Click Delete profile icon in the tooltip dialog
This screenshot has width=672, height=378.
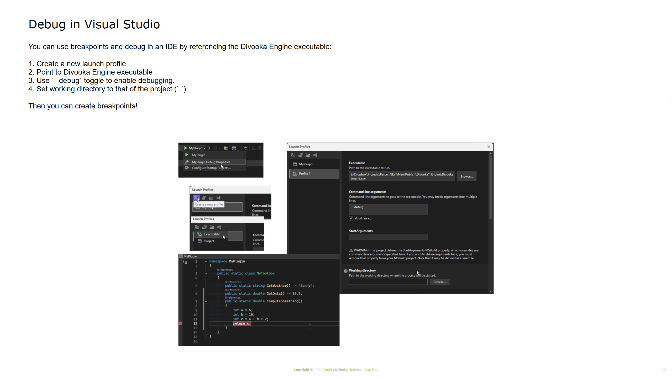[211, 198]
